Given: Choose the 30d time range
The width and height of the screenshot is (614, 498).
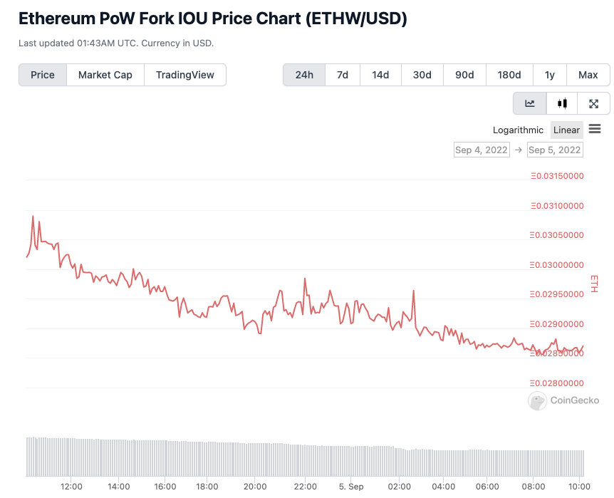Looking at the screenshot, I should coord(422,75).
